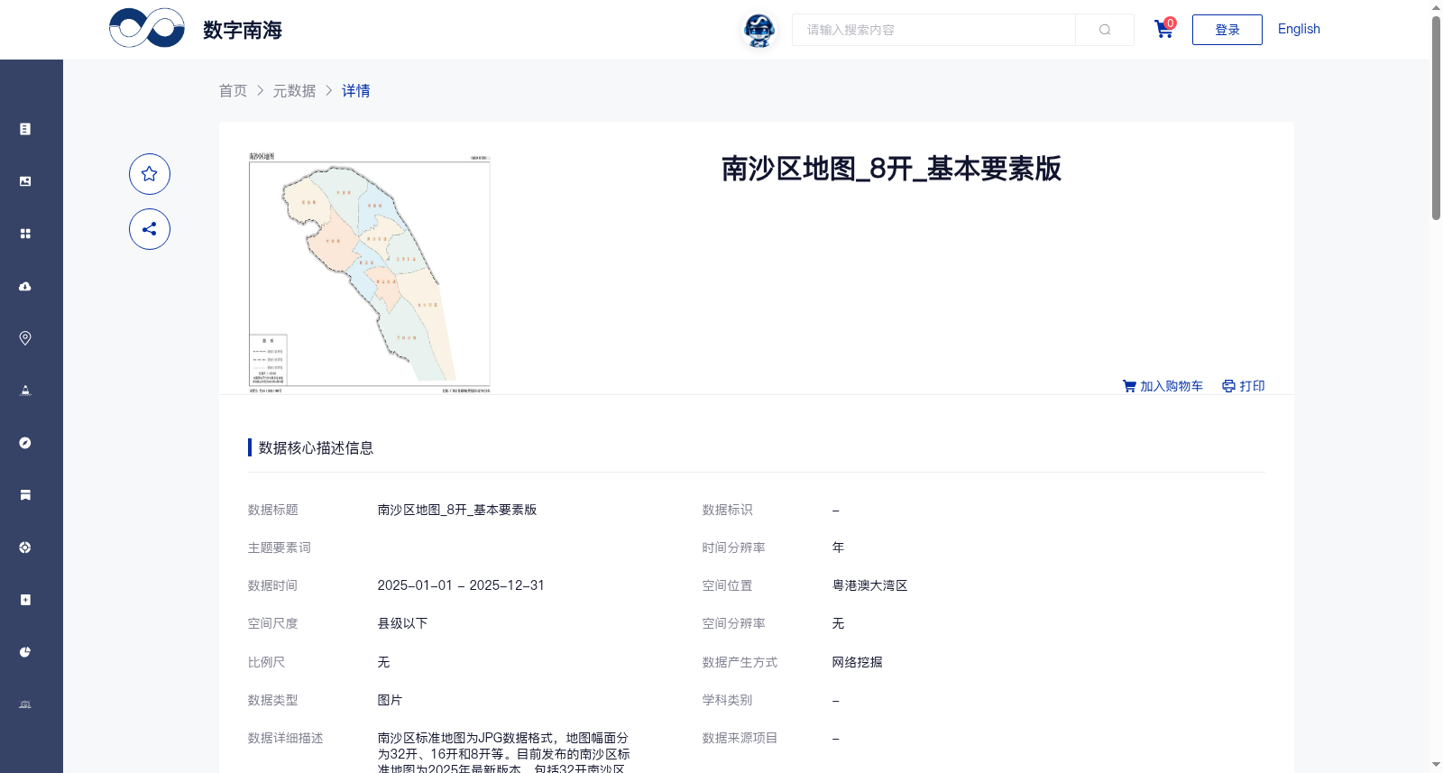Viewport: 1443px width, 773px height.
Task: Open the pie chart sidebar icon
Action: [25, 652]
